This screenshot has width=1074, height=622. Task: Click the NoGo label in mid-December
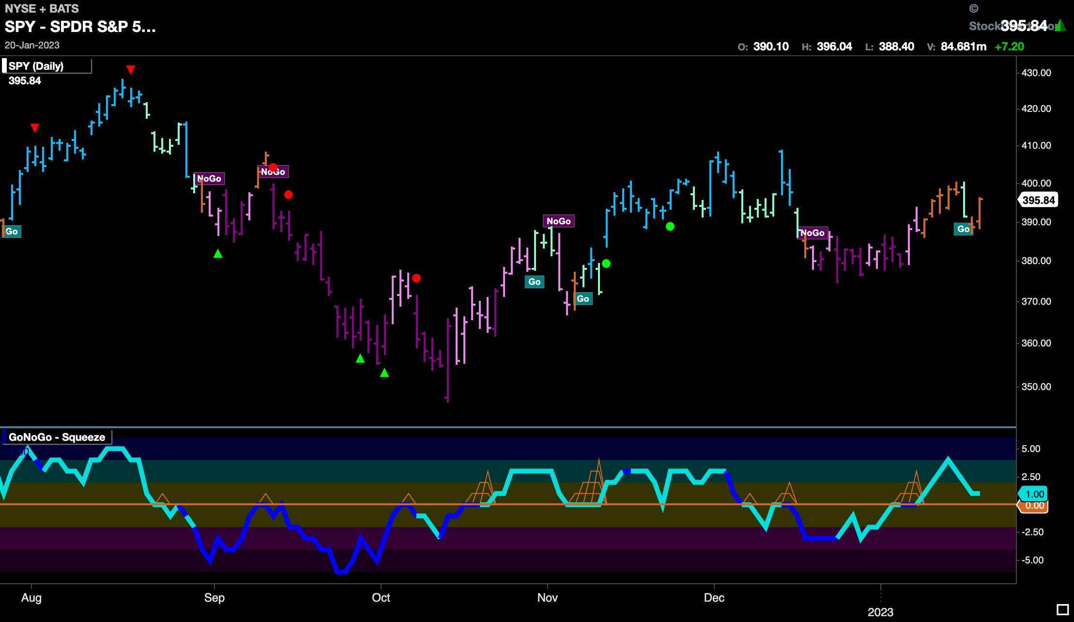[x=812, y=233]
